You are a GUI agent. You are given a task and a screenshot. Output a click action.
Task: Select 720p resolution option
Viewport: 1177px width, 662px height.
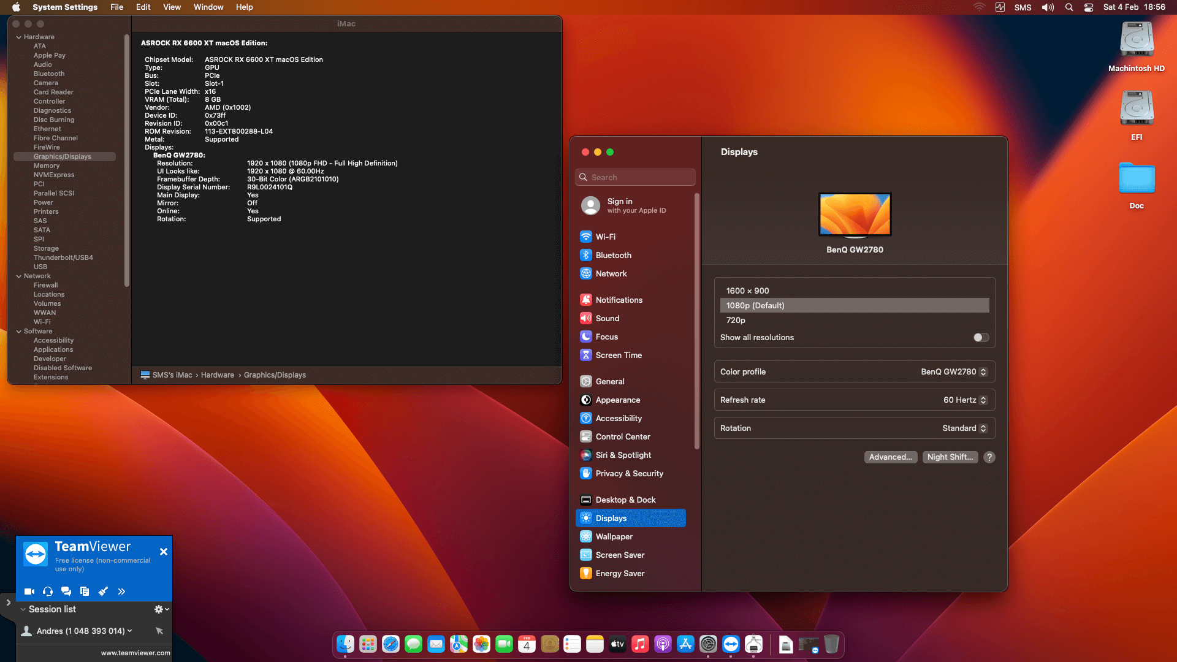pos(736,320)
